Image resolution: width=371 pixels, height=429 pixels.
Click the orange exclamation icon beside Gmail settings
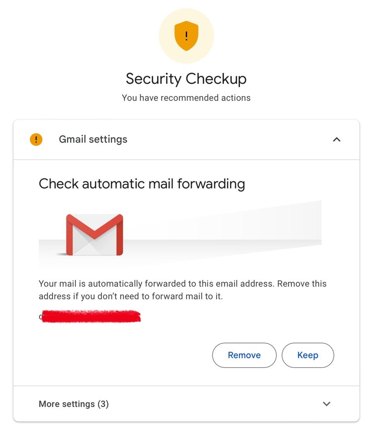pos(36,140)
